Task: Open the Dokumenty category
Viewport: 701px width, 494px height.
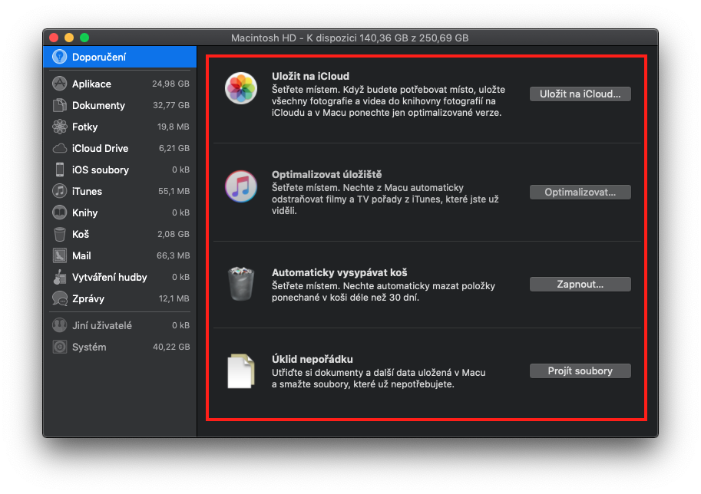Action: pos(120,105)
